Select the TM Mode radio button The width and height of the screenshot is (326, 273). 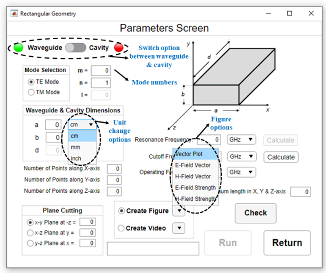click(x=31, y=92)
